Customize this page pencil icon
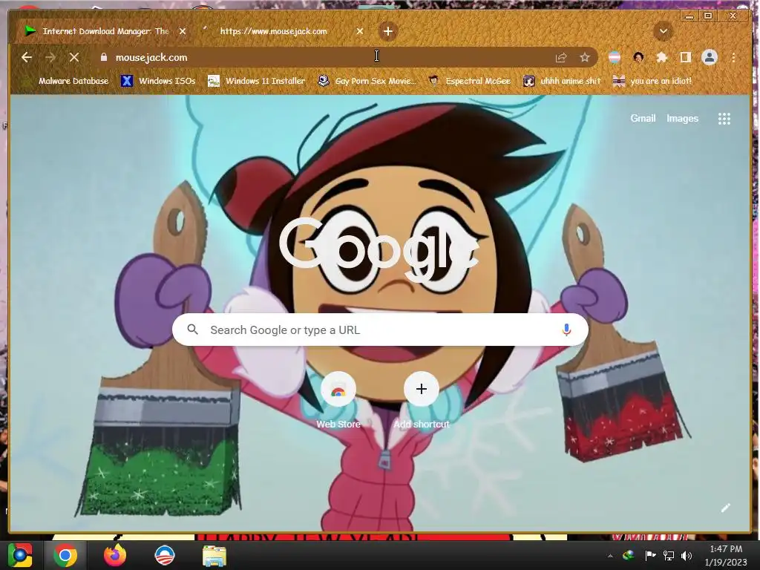 (x=725, y=508)
